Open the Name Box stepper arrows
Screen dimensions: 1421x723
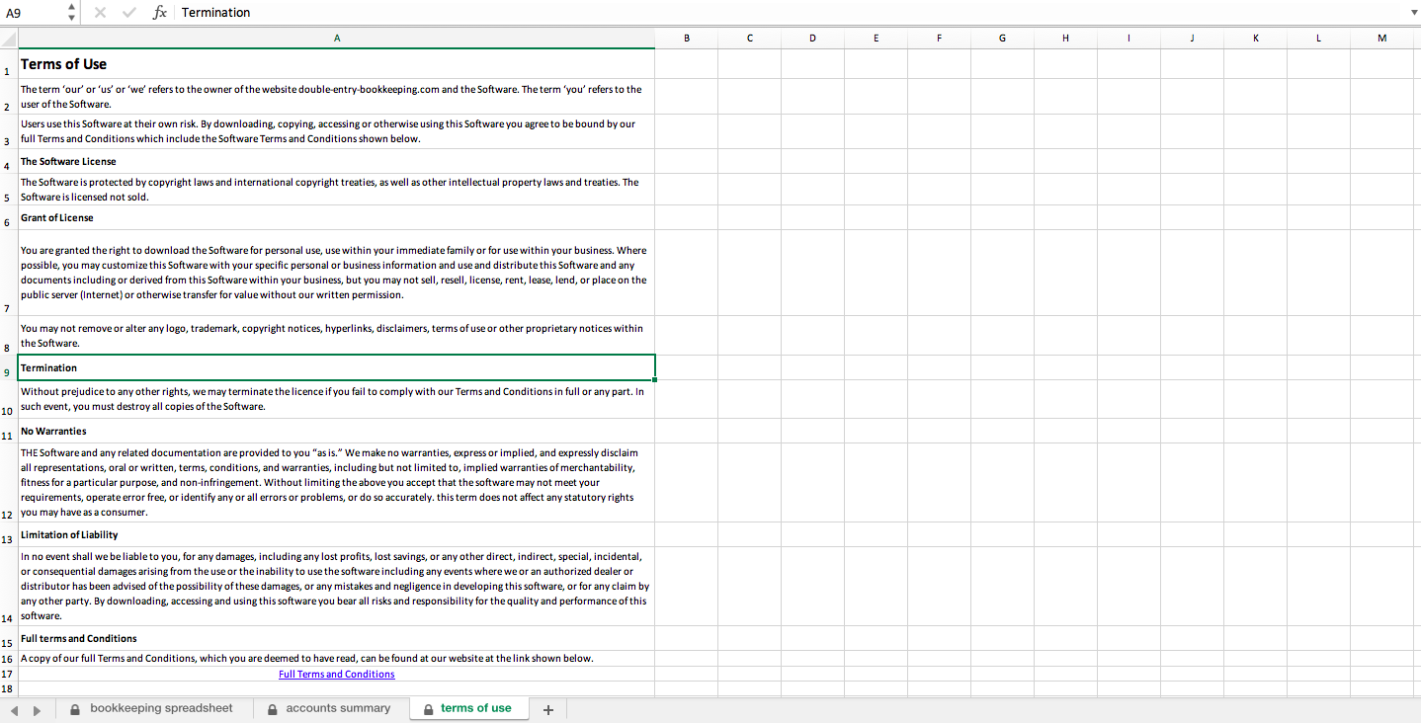pos(71,13)
